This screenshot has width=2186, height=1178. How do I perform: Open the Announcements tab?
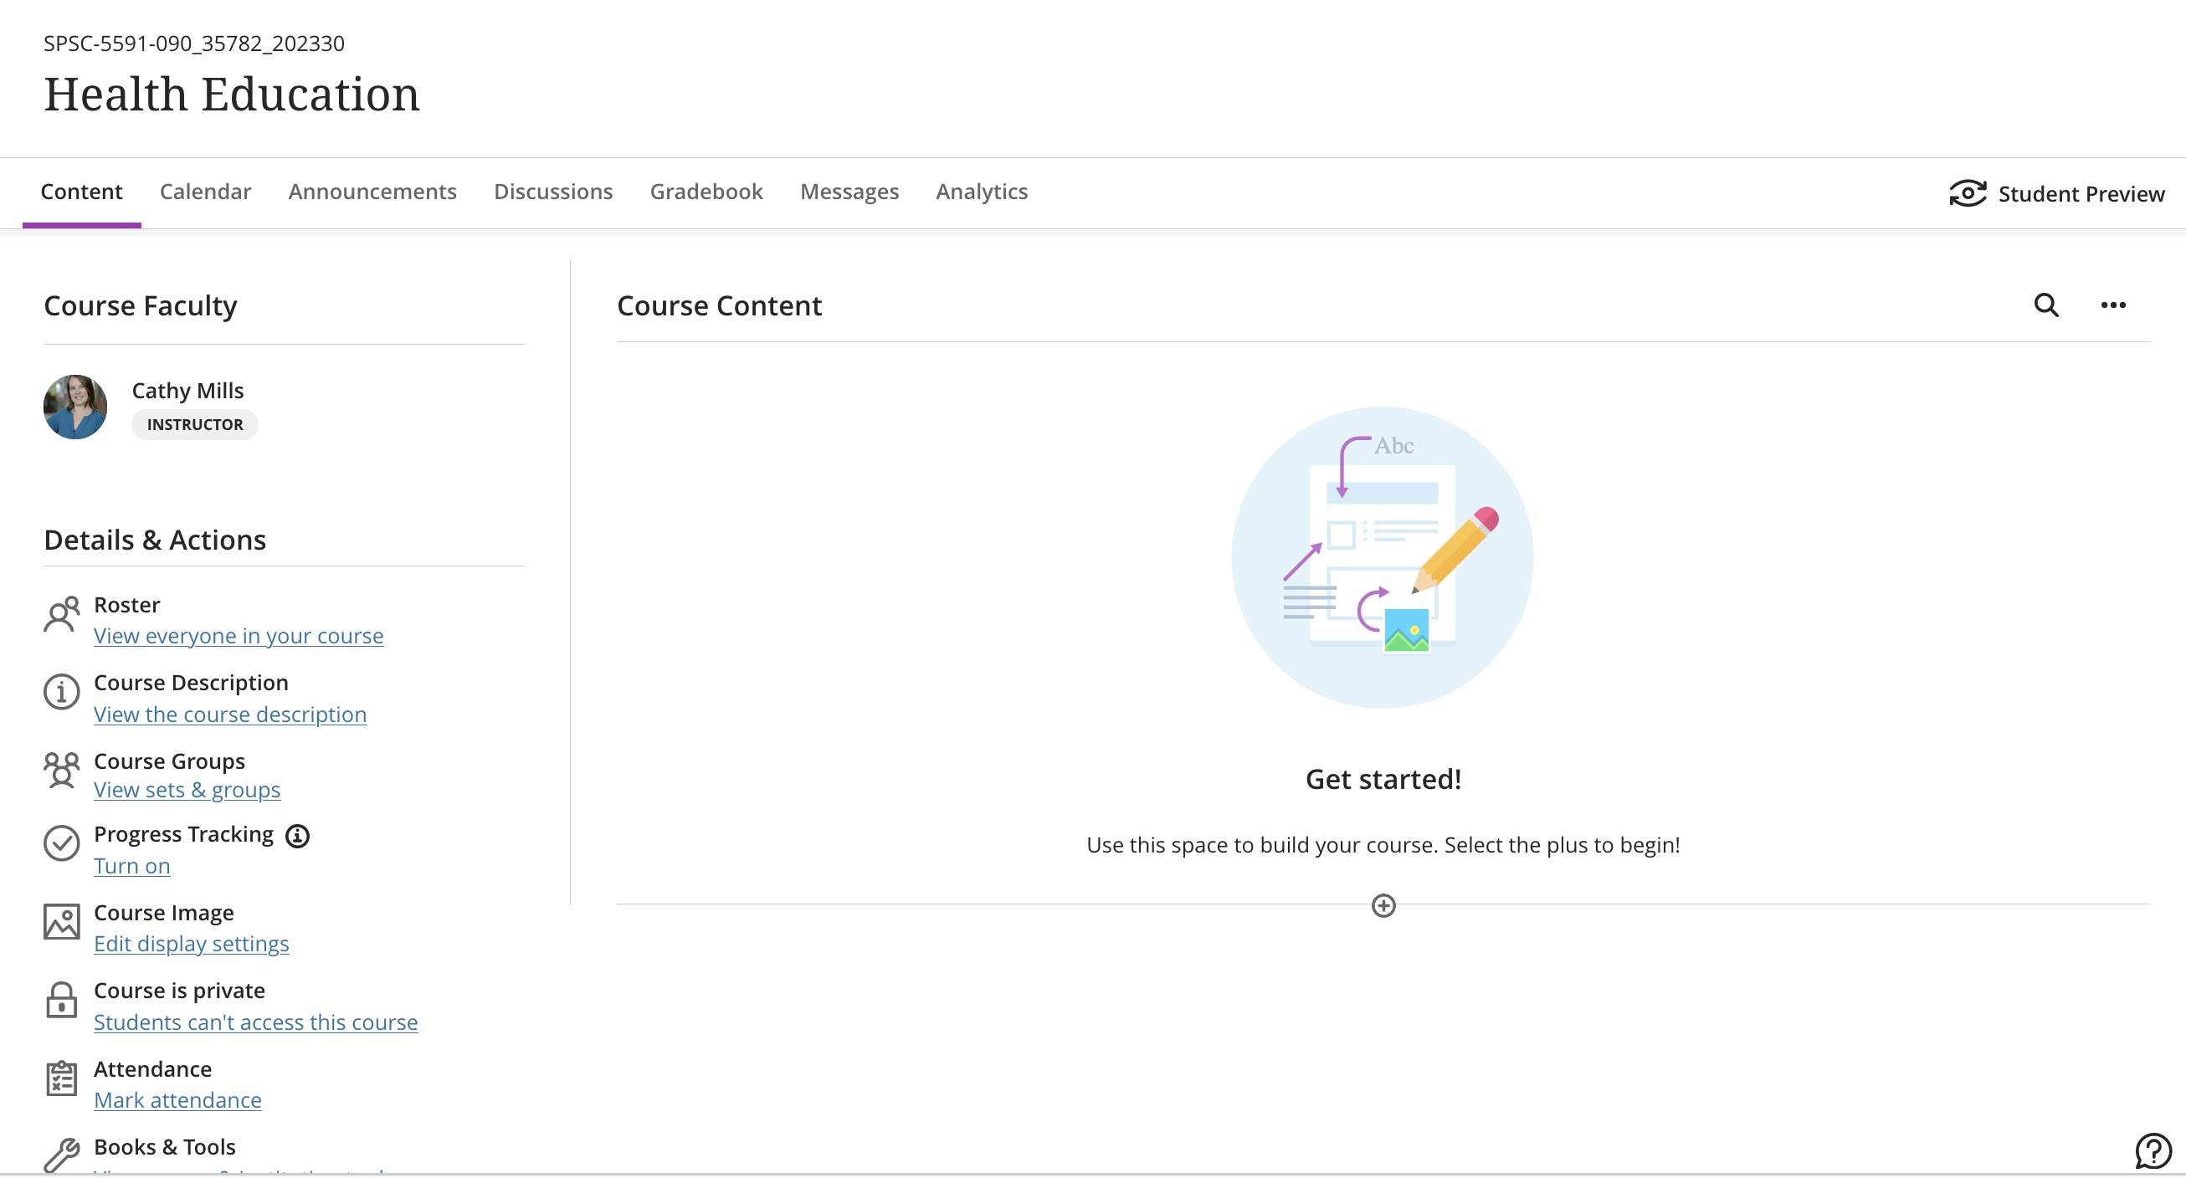372,192
